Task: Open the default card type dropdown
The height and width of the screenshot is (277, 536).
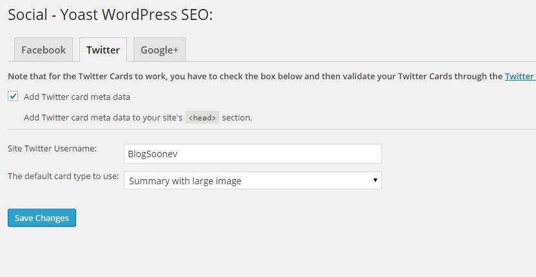Action: pyautogui.click(x=253, y=180)
